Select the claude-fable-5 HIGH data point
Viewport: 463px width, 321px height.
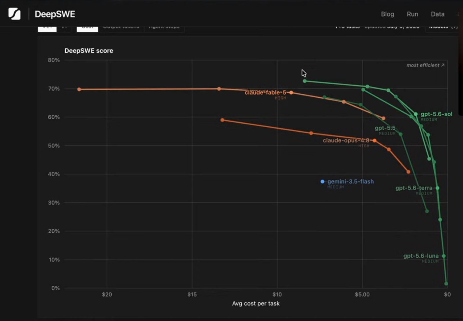click(x=291, y=92)
